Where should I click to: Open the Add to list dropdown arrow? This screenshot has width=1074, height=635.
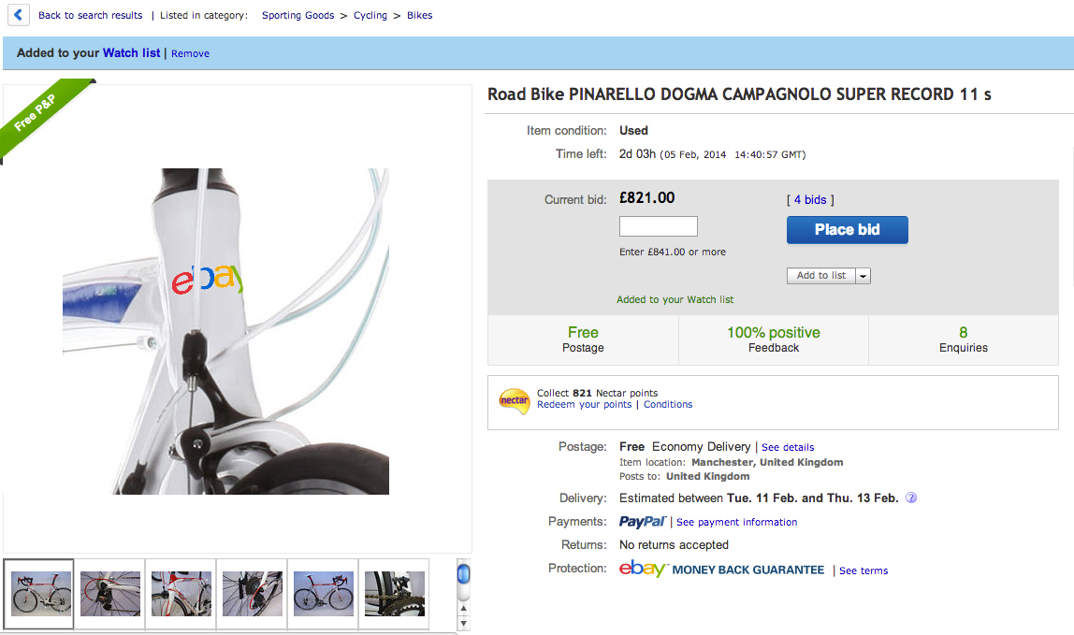pos(863,276)
